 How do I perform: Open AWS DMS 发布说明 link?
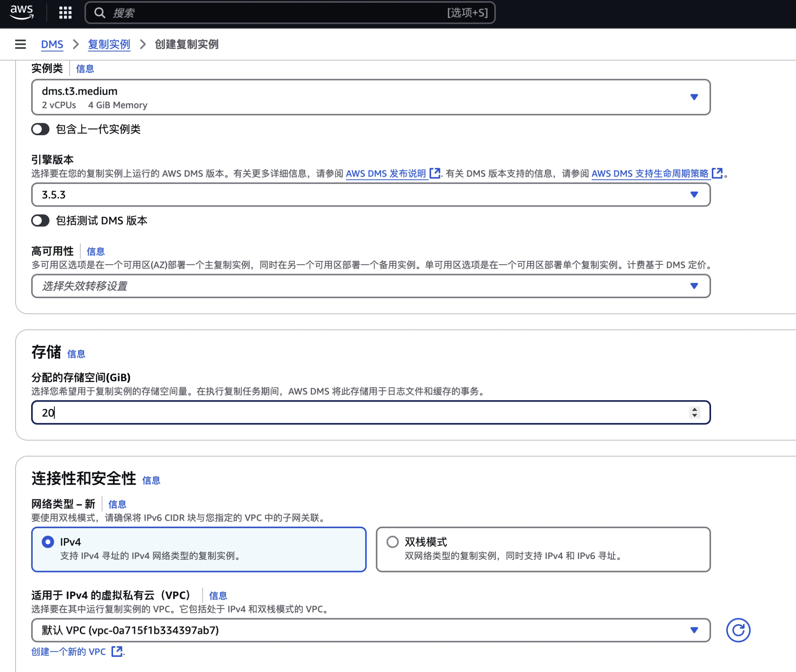386,173
